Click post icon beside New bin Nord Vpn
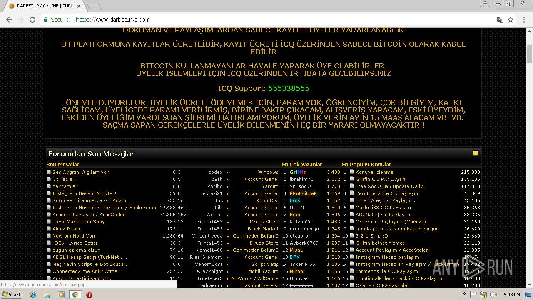Viewport: 533px width, 300px height. (x=49, y=236)
